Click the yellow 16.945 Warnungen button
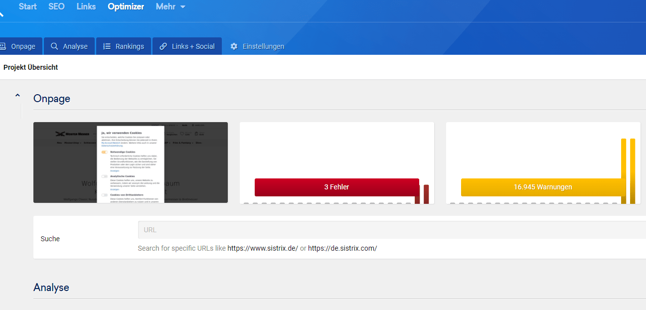Image resolution: width=646 pixels, height=310 pixels. 543,187
